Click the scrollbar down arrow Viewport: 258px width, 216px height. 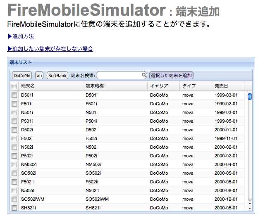coord(250,209)
